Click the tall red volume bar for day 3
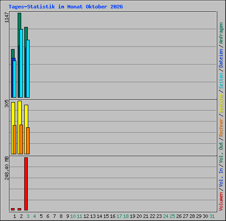Screen dimensions: 226x221 click(x=26, y=184)
